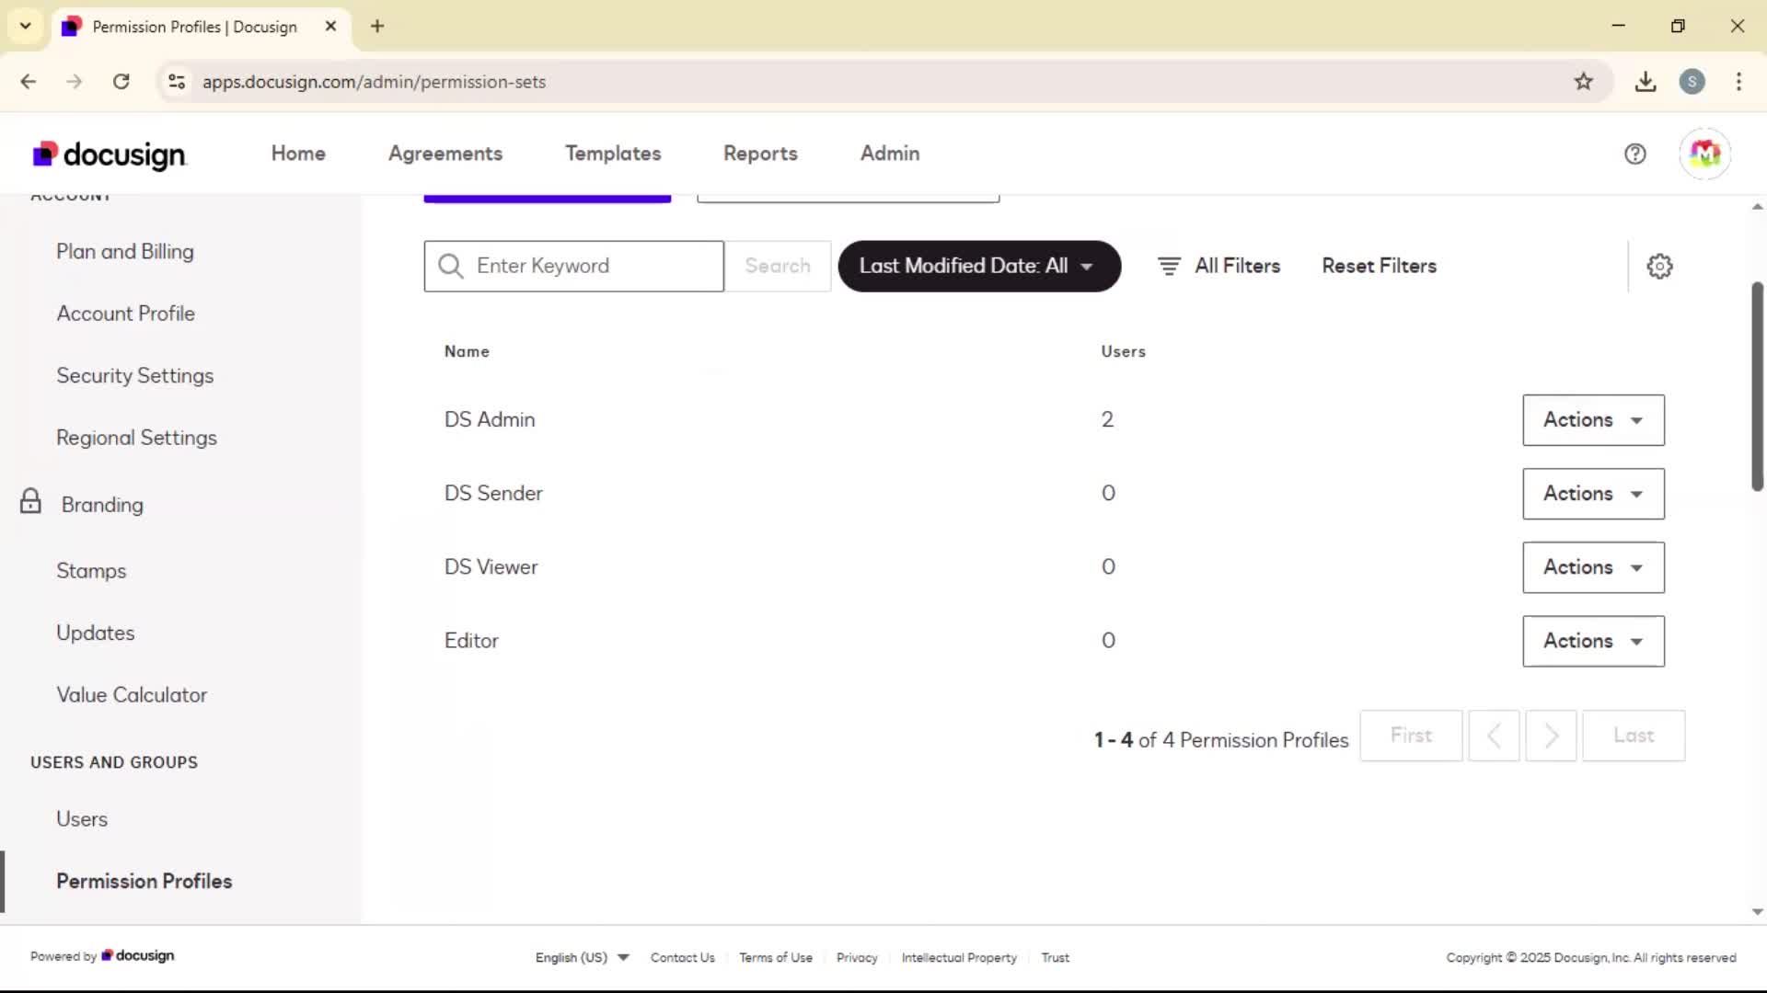Bookmark this page with the star icon

(1583, 82)
